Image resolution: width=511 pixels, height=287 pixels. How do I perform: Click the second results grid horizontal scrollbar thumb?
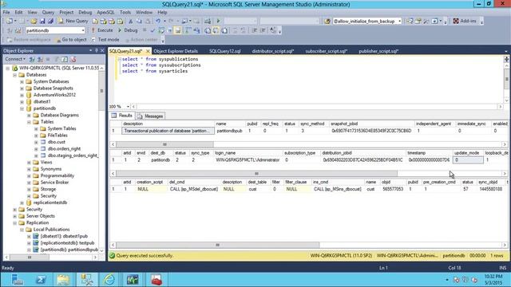point(257,174)
